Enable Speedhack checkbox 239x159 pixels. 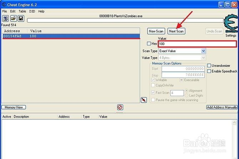[209, 71]
